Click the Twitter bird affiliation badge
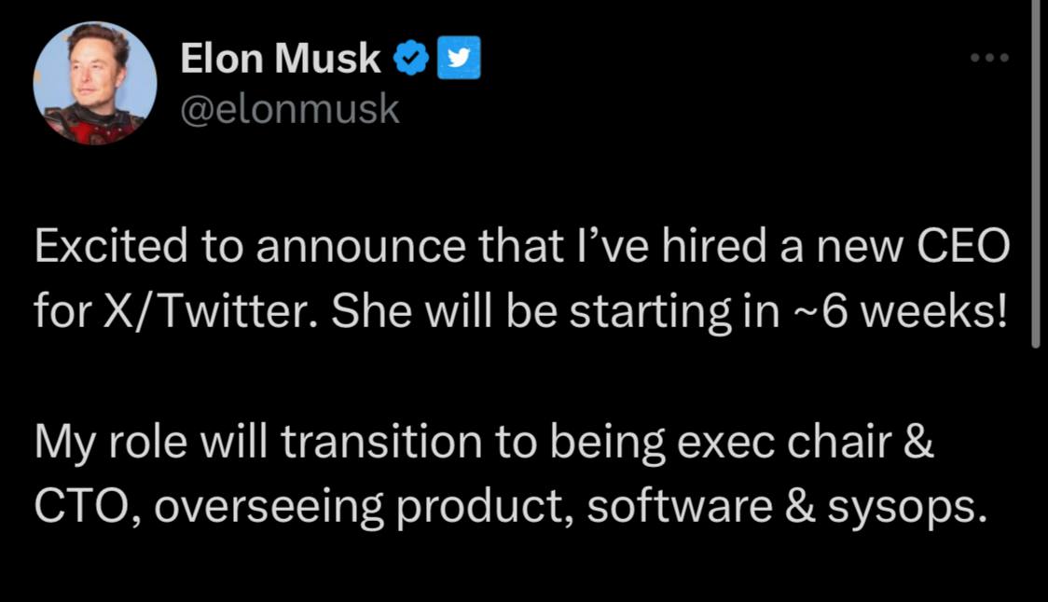 [x=459, y=59]
